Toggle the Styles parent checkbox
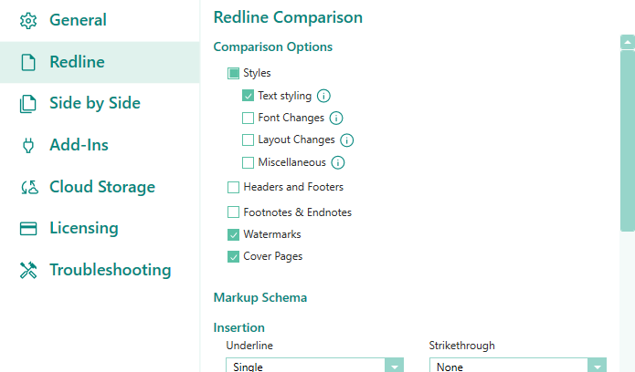Viewport: 635px width, 372px height. tap(233, 73)
